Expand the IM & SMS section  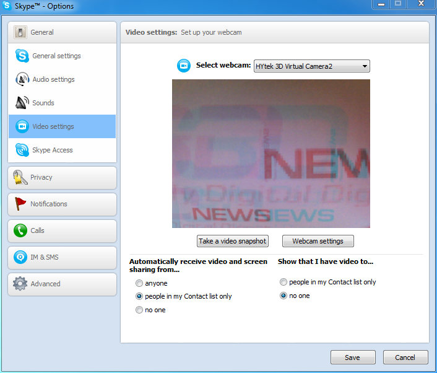click(62, 257)
